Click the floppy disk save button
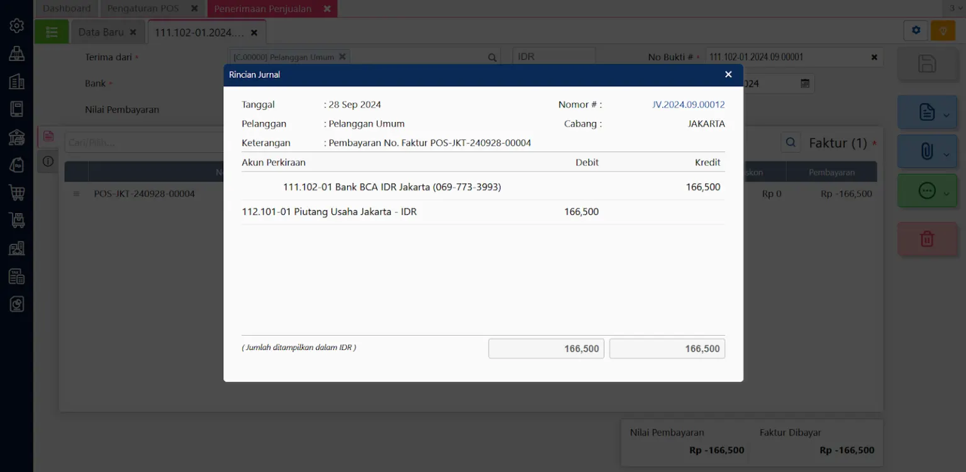Screen dimensions: 966x472 pyautogui.click(x=927, y=63)
